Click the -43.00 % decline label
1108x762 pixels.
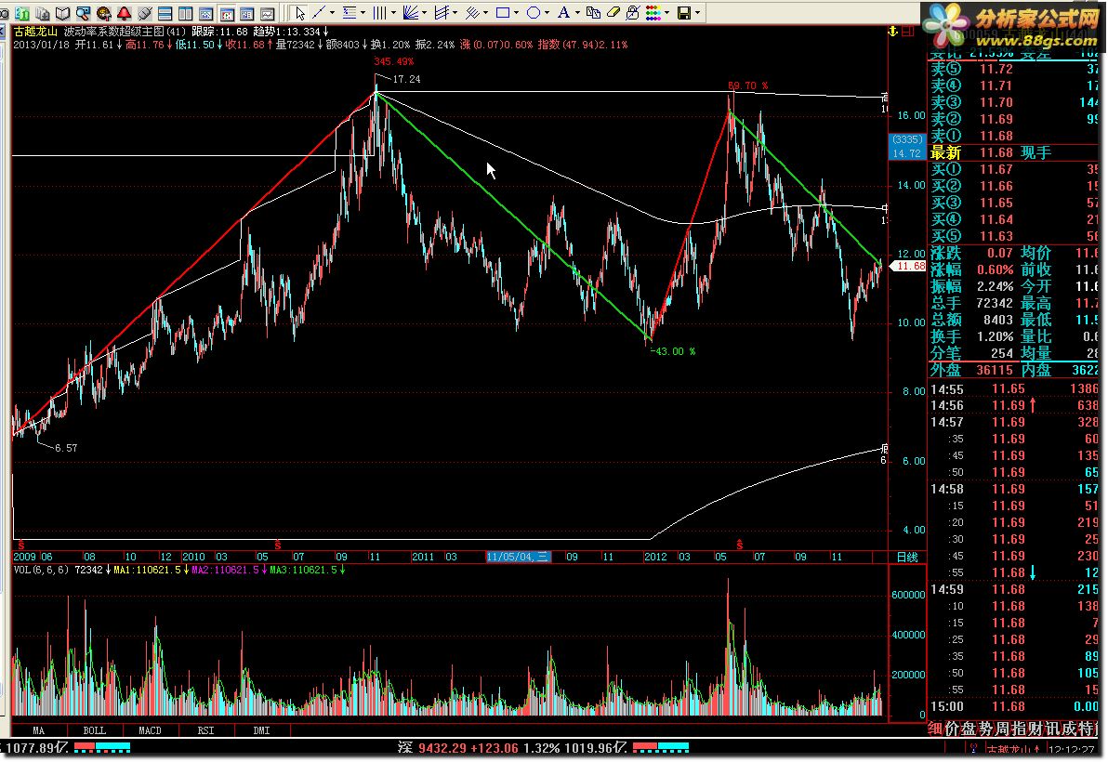tap(673, 351)
